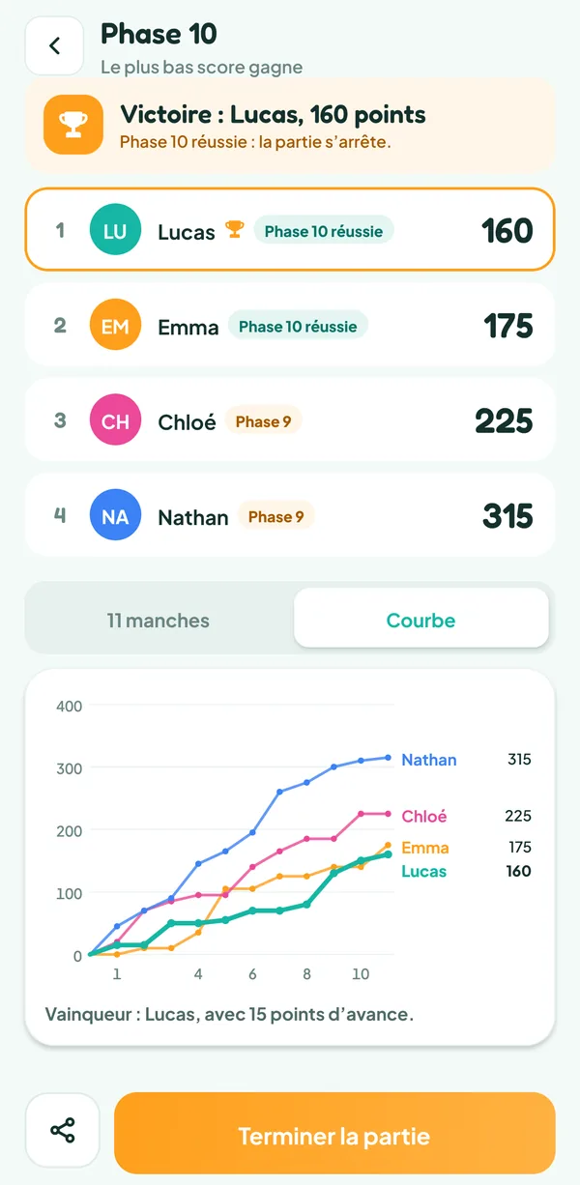The width and height of the screenshot is (580, 1185).
Task: Tap the small trophy beside Lucas
Action: click(235, 230)
